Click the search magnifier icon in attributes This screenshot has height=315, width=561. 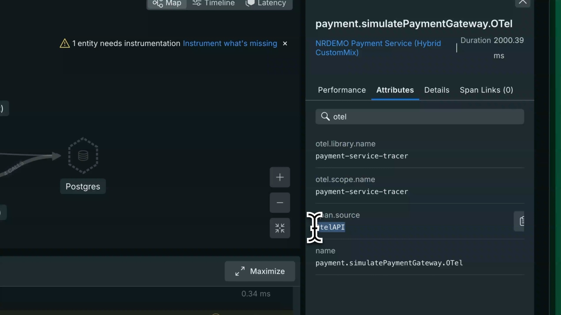pyautogui.click(x=325, y=116)
